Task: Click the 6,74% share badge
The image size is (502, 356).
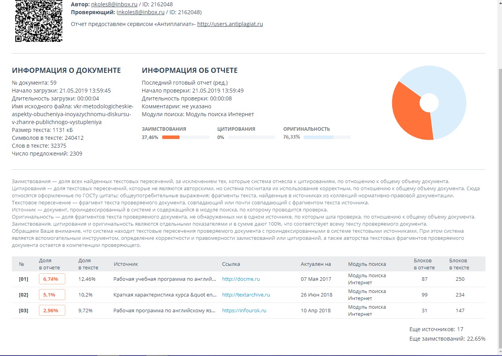Action: tap(52, 279)
